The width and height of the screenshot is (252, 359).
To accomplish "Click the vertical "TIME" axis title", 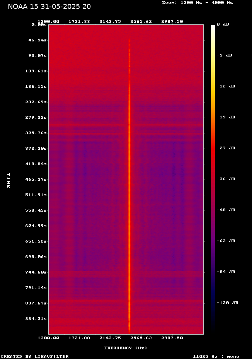I will click(x=9, y=180).
